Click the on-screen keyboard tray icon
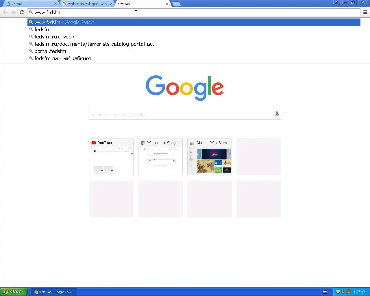The height and width of the screenshot is (296, 370). pyautogui.click(x=325, y=292)
